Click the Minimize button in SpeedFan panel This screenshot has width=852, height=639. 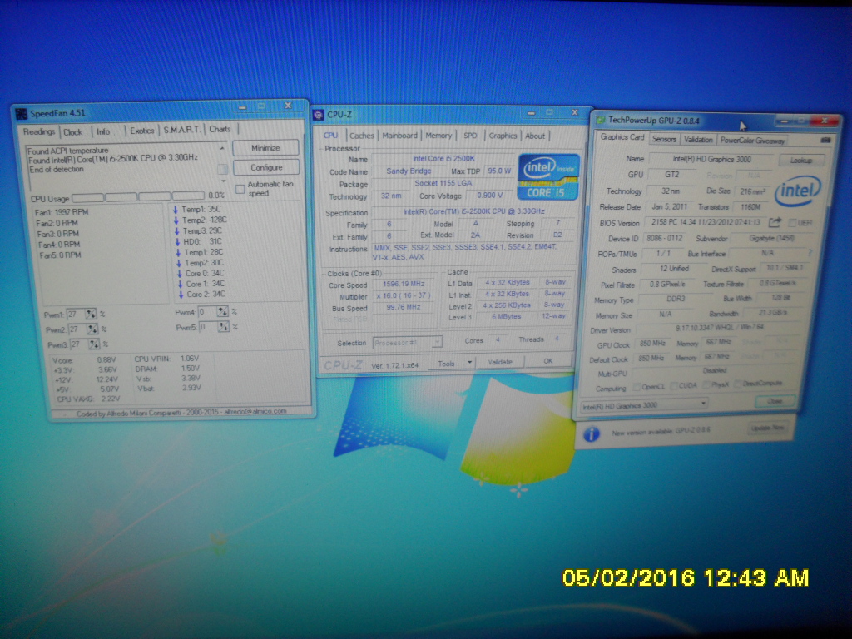(265, 148)
